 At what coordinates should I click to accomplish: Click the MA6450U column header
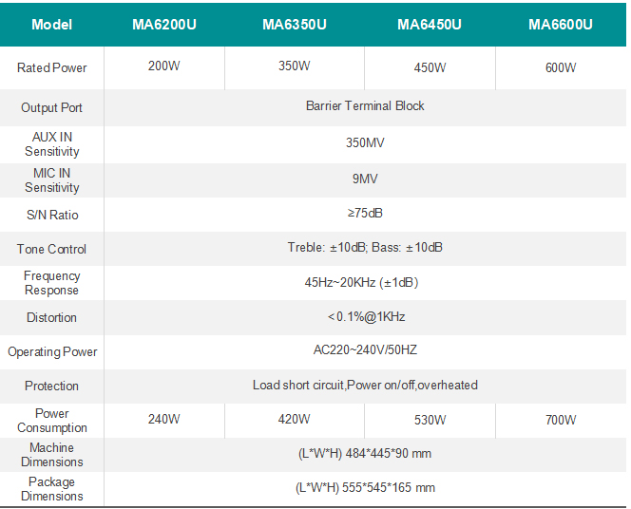(x=429, y=25)
